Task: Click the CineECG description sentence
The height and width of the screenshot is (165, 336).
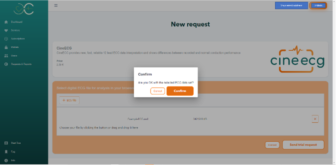Action: [149, 53]
